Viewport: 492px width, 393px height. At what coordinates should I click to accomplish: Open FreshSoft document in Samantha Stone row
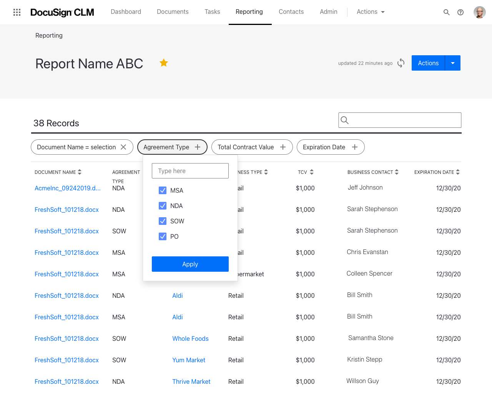[x=66, y=339]
